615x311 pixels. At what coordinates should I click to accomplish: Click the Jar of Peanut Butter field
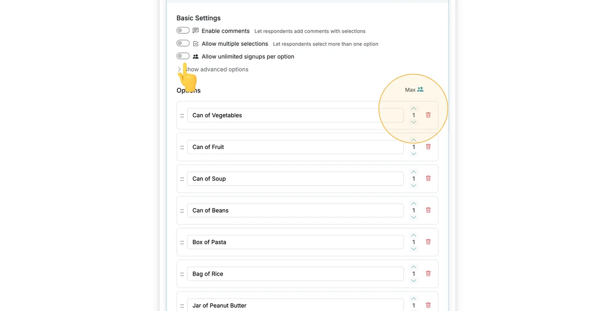tap(295, 305)
